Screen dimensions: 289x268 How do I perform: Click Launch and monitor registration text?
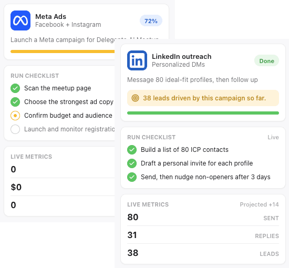(69, 129)
